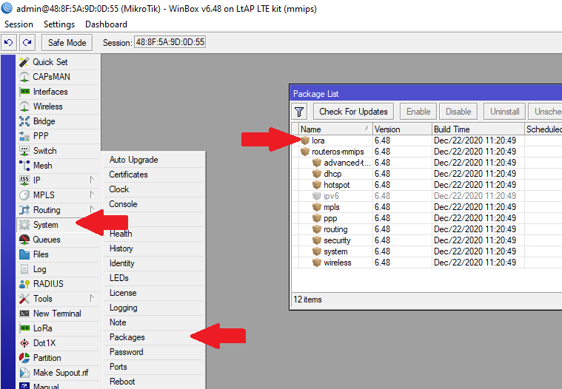Click Check For Updates button
The width and height of the screenshot is (562, 389).
[353, 112]
